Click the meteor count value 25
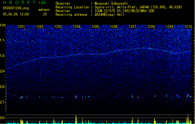The image size is (195, 124). point(45,14)
